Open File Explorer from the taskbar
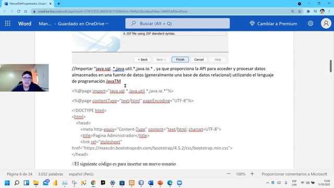 pyautogui.click(x=36, y=183)
